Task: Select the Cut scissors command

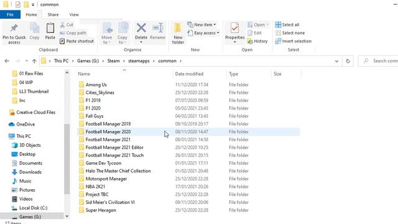Action: [67, 25]
